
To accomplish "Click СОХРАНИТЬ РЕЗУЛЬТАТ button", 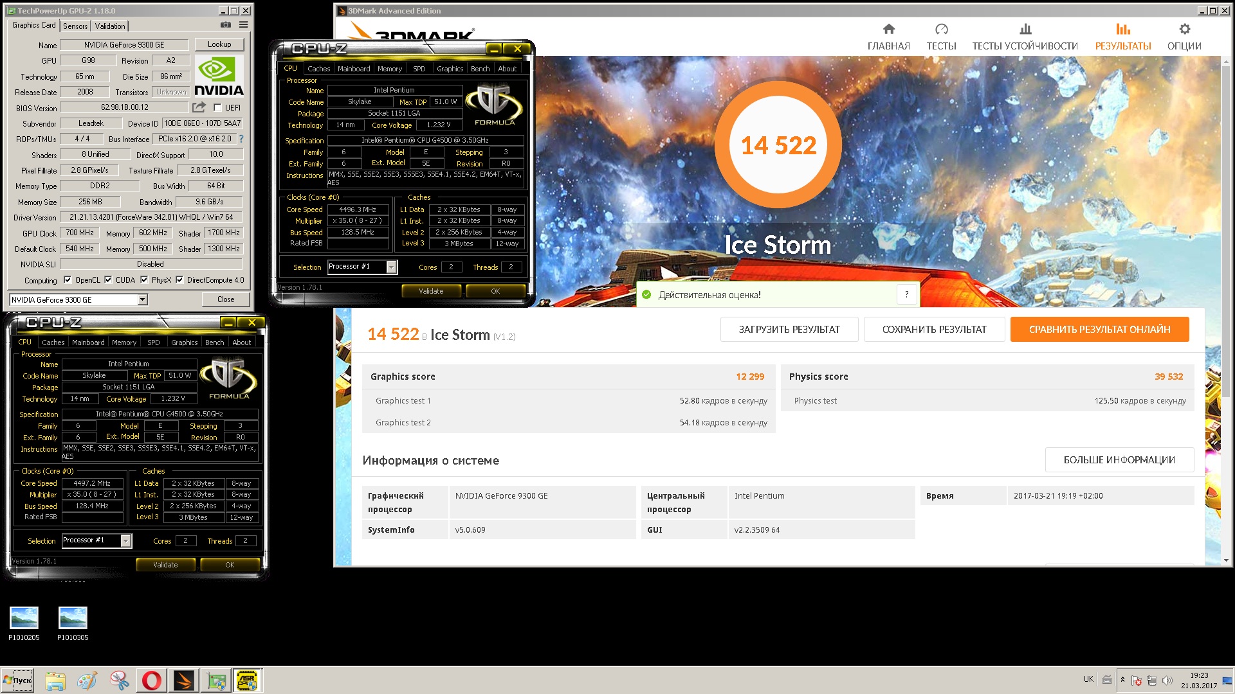I will coord(934,329).
